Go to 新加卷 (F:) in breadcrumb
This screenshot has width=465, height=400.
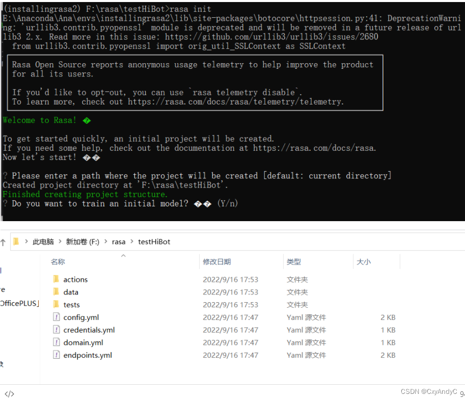pyautogui.click(x=83, y=242)
